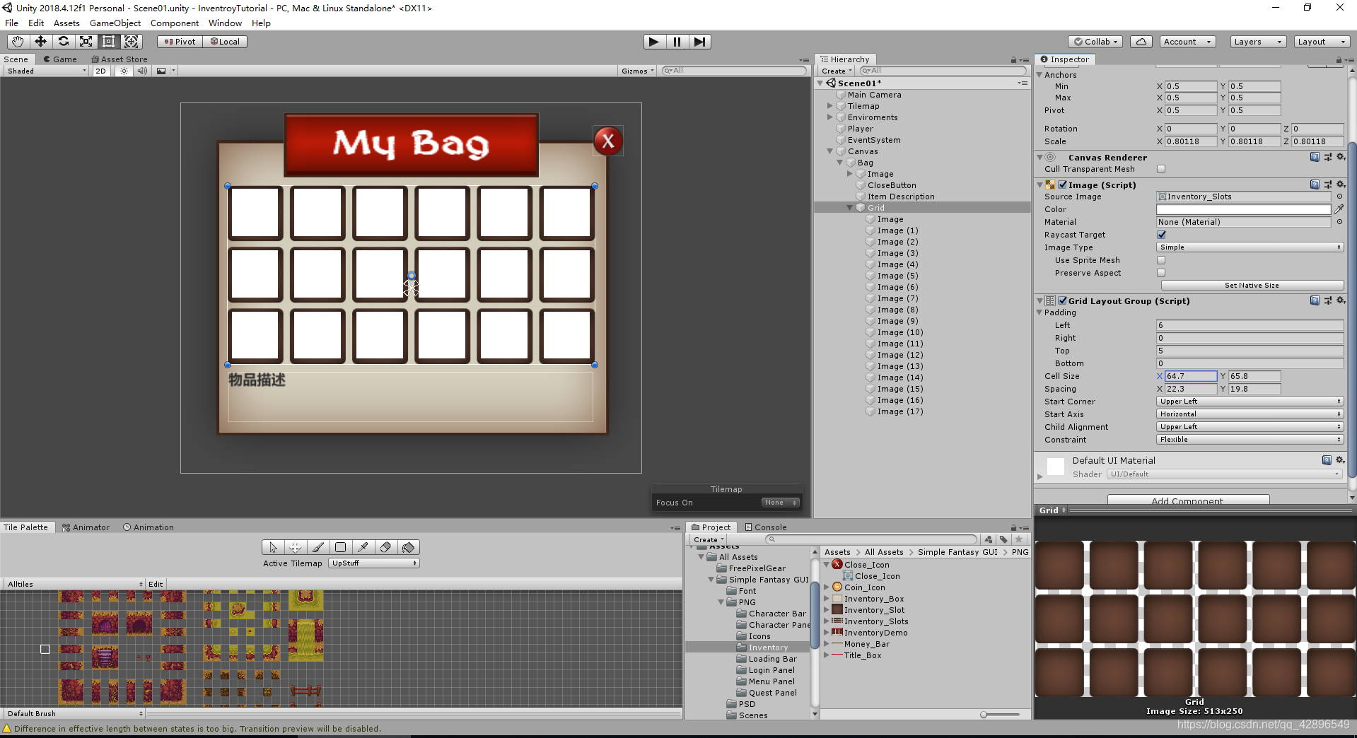This screenshot has width=1357, height=738.
Task: Select the eraser tool in Tile Palette
Action: (x=386, y=547)
